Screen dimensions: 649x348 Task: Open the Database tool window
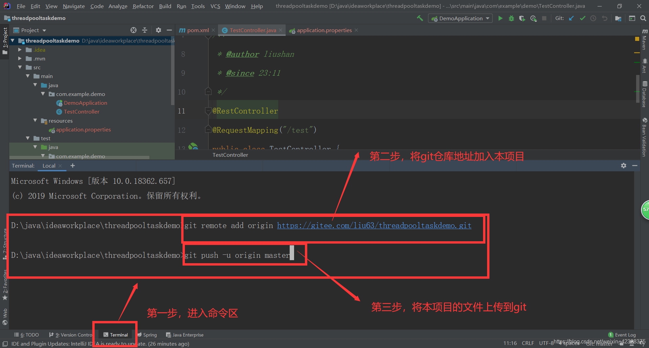[645, 94]
